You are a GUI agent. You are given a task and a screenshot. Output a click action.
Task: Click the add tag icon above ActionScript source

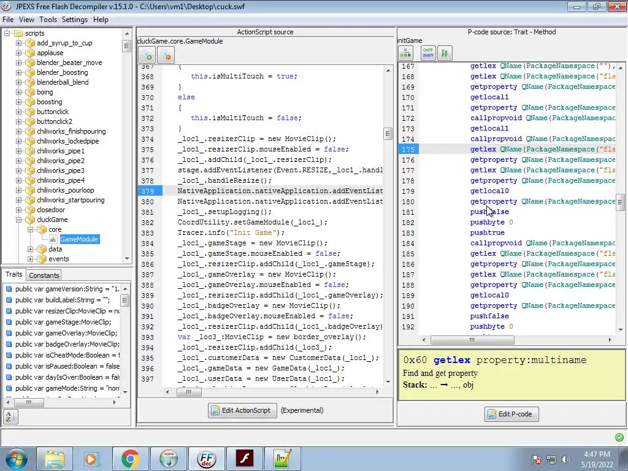[147, 55]
